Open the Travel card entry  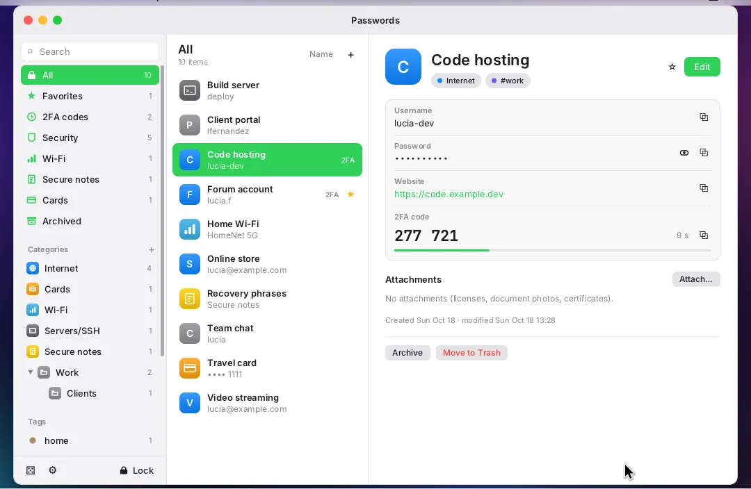coord(267,368)
